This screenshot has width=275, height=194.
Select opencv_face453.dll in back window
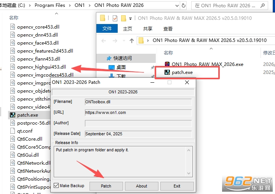click(38, 43)
